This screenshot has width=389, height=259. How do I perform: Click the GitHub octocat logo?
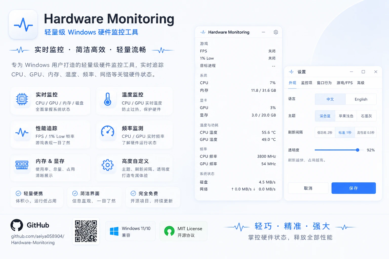coord(17,225)
